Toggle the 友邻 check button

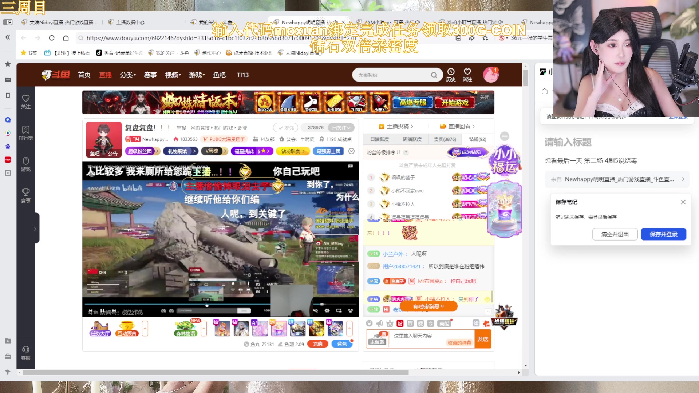[x=286, y=128]
